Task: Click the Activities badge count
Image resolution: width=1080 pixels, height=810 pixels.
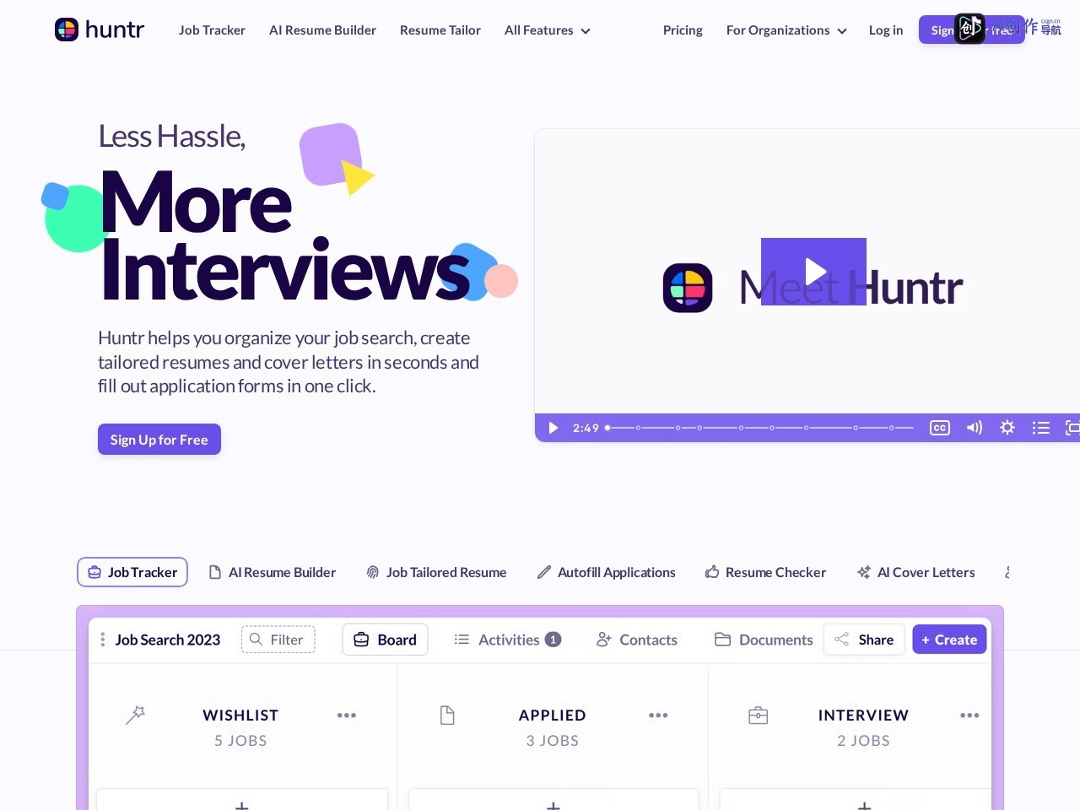Action: 553,640
